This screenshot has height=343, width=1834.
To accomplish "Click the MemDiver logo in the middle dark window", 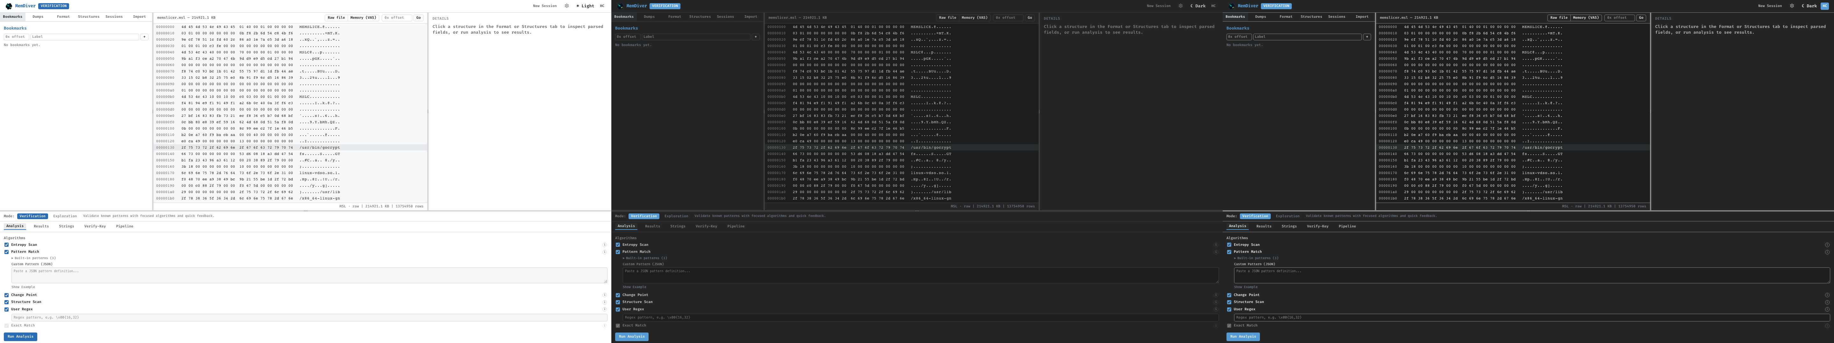I will click(621, 6).
